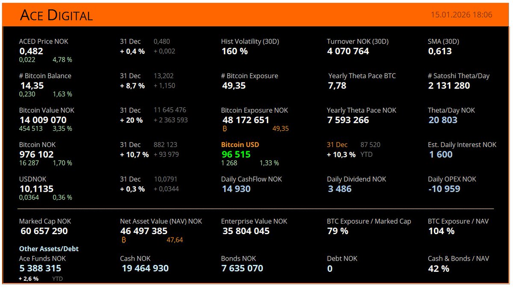Select the 14 009 070 value
513x288 pixels.
coord(43,120)
